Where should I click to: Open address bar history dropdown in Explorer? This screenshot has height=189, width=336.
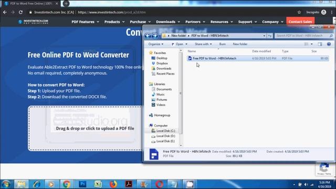(x=264, y=36)
